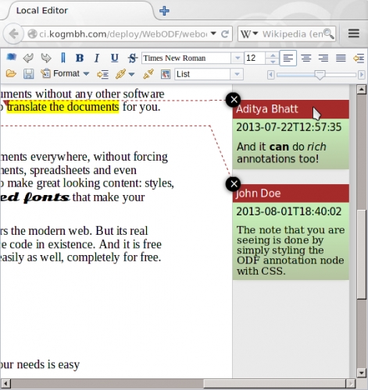
Task: Add annotation using the bookmark-shaped icon
Action: (63, 58)
